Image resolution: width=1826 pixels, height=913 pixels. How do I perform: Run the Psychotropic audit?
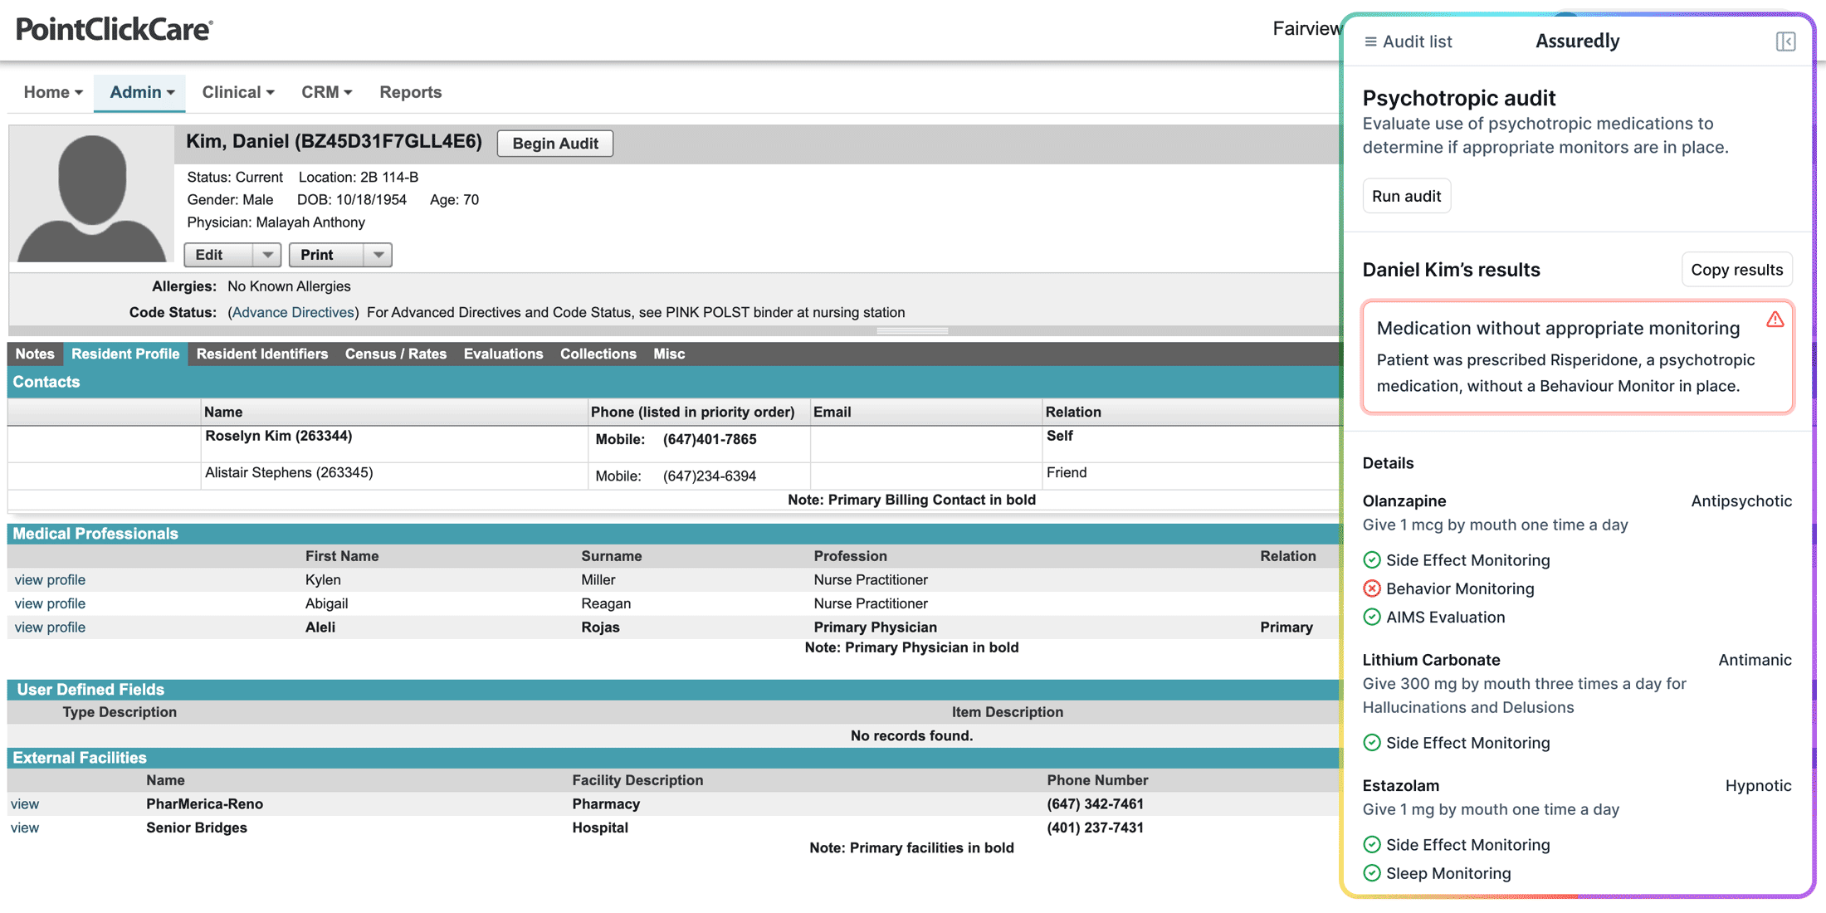[x=1406, y=196]
